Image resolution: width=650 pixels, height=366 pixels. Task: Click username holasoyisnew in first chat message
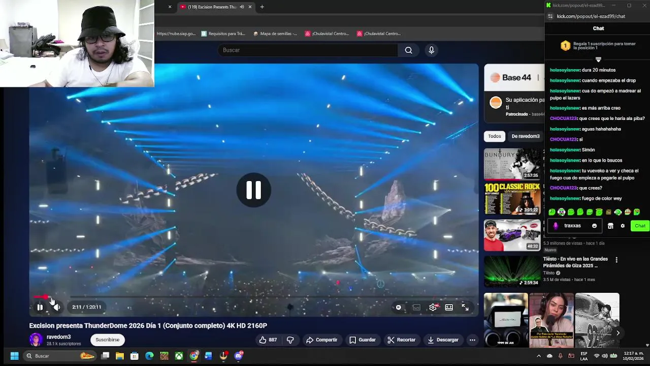565,70
